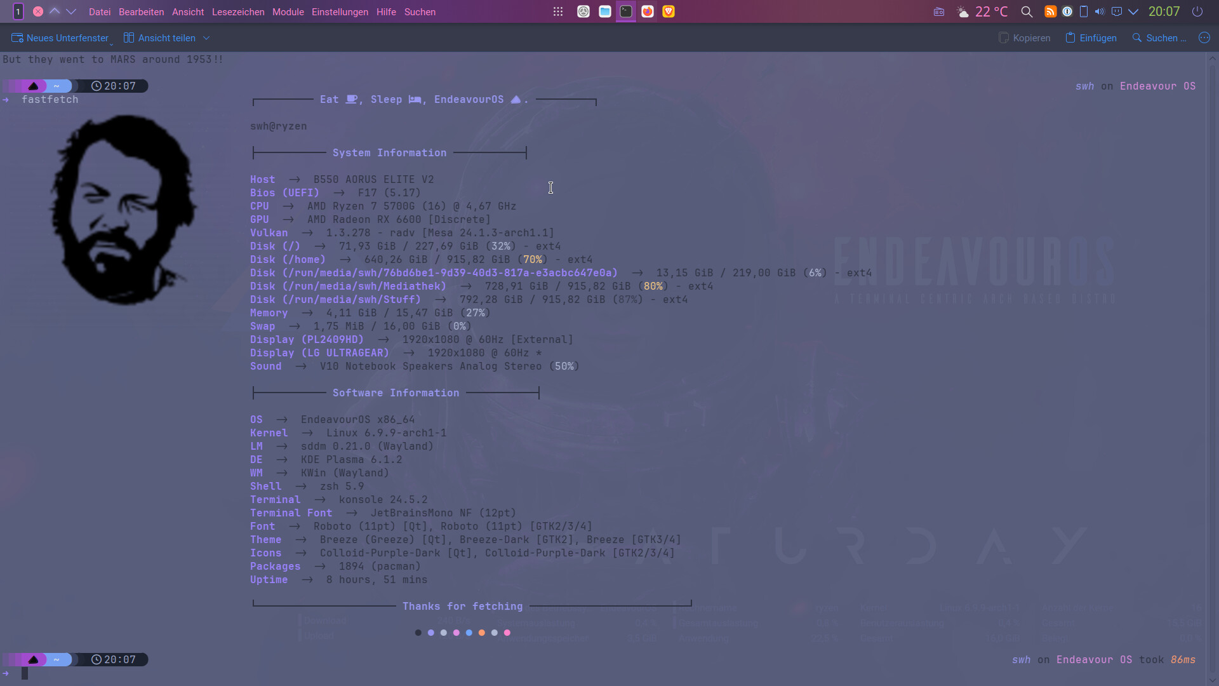Open the weather widget showing 22 °C

point(982,11)
